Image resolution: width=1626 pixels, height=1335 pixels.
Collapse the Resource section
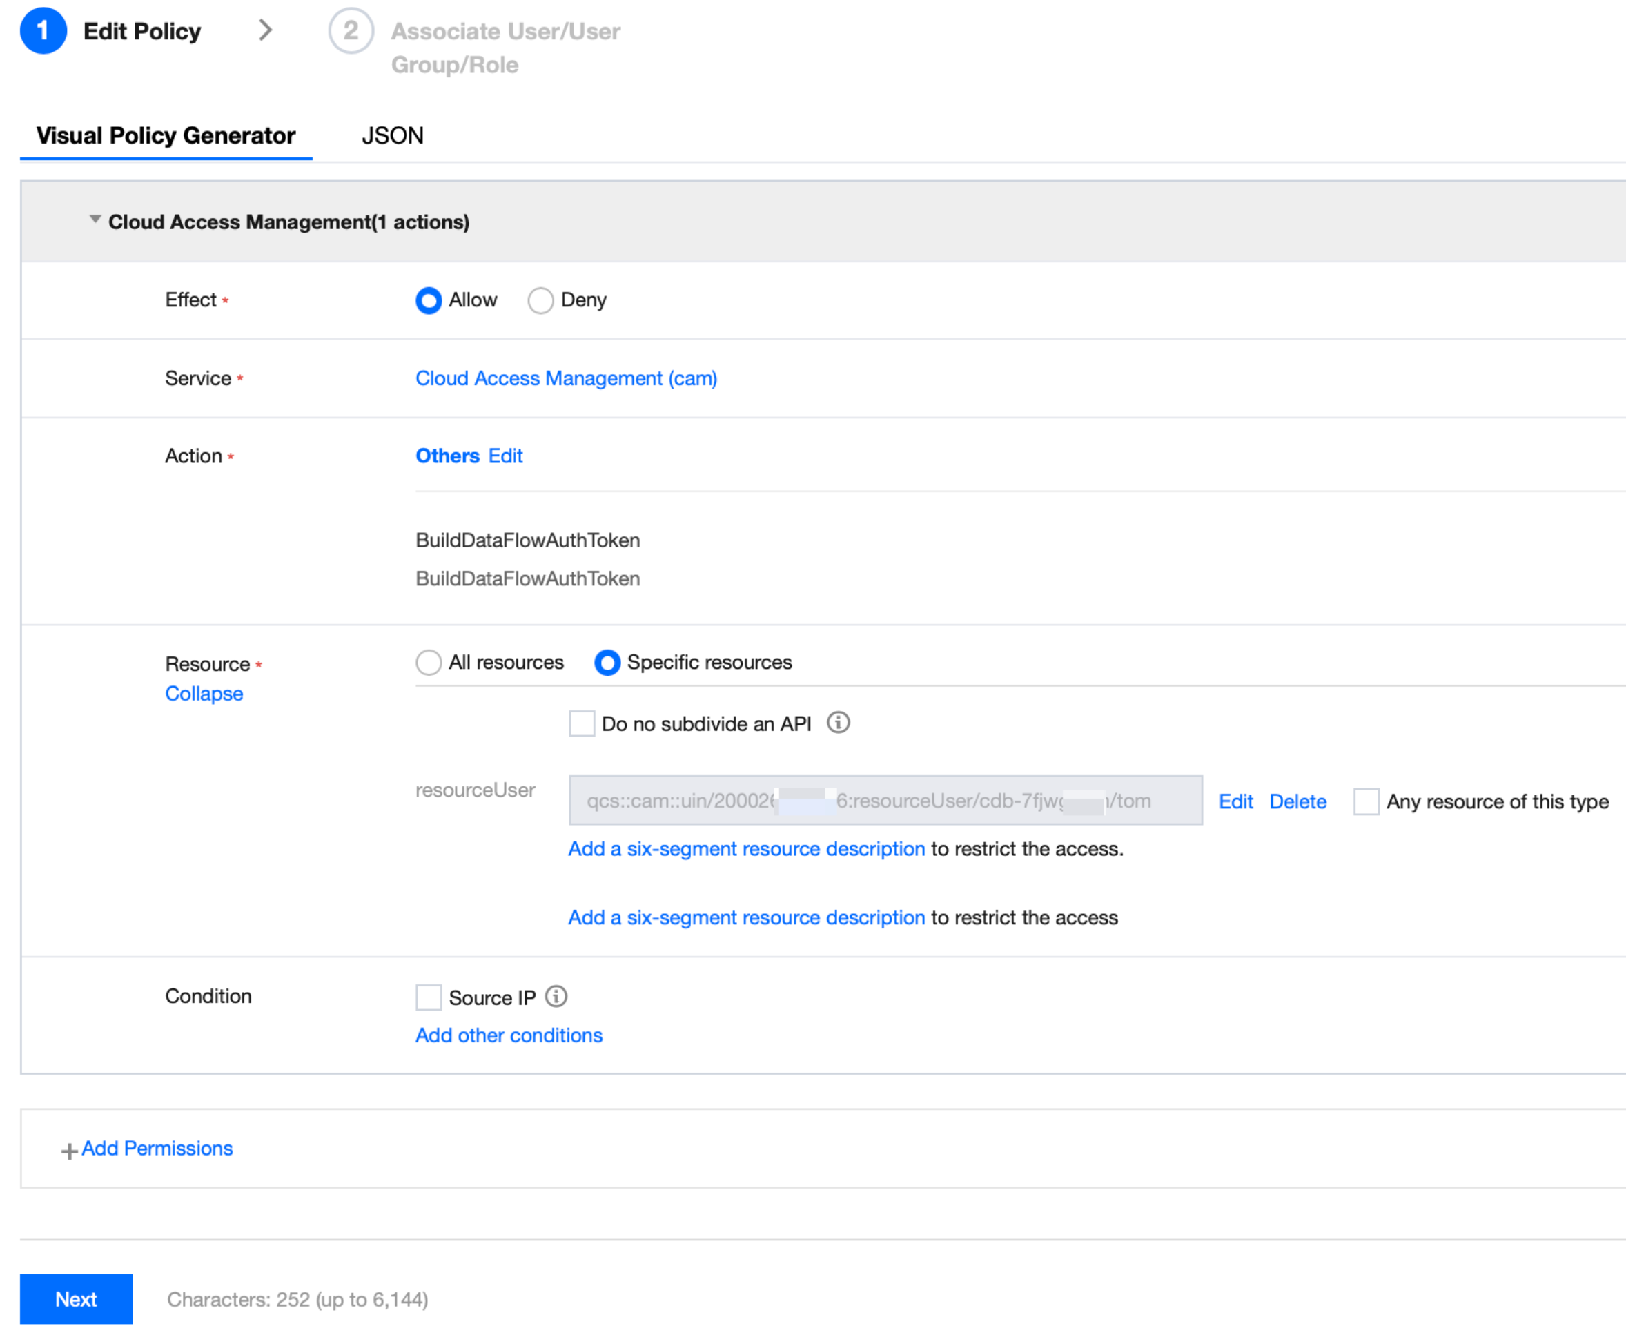tap(204, 694)
